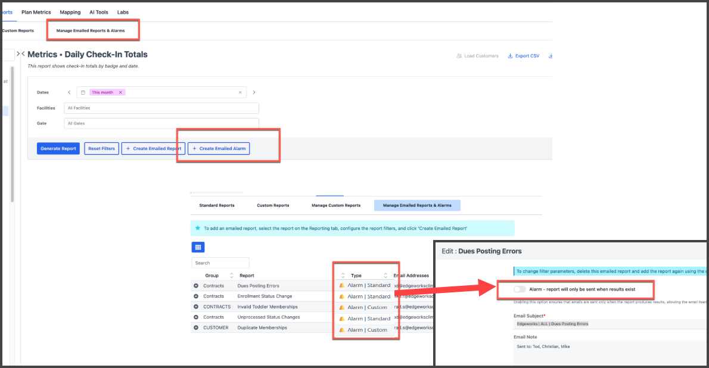Click Export CSV link
Screen dimensions: 709x368
pyautogui.click(x=523, y=56)
